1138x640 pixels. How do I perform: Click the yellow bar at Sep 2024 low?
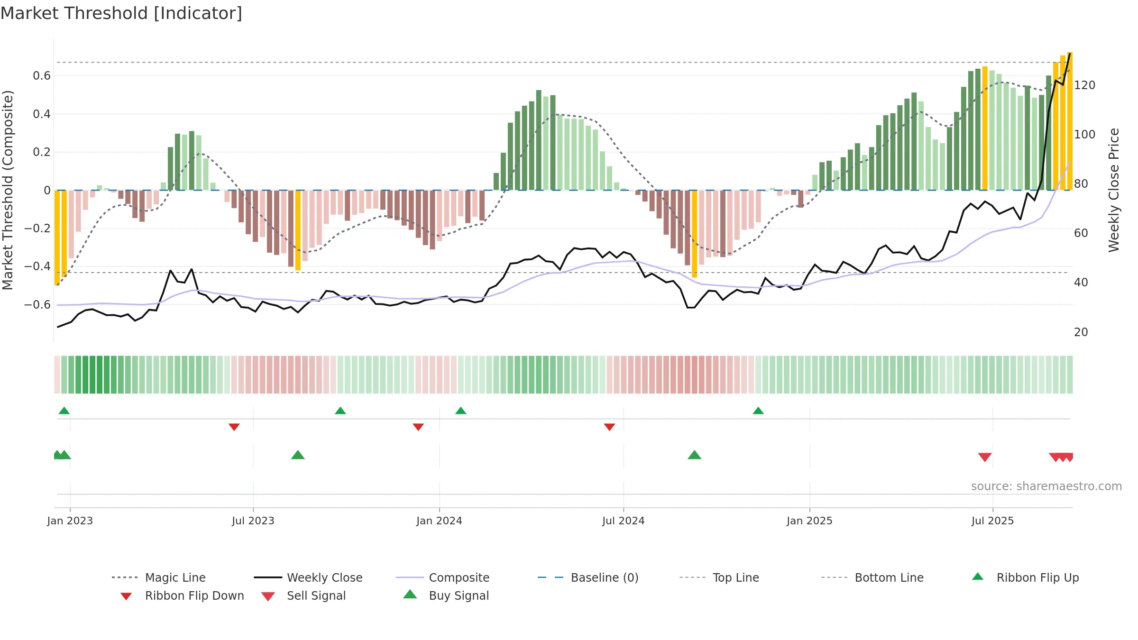(x=694, y=234)
